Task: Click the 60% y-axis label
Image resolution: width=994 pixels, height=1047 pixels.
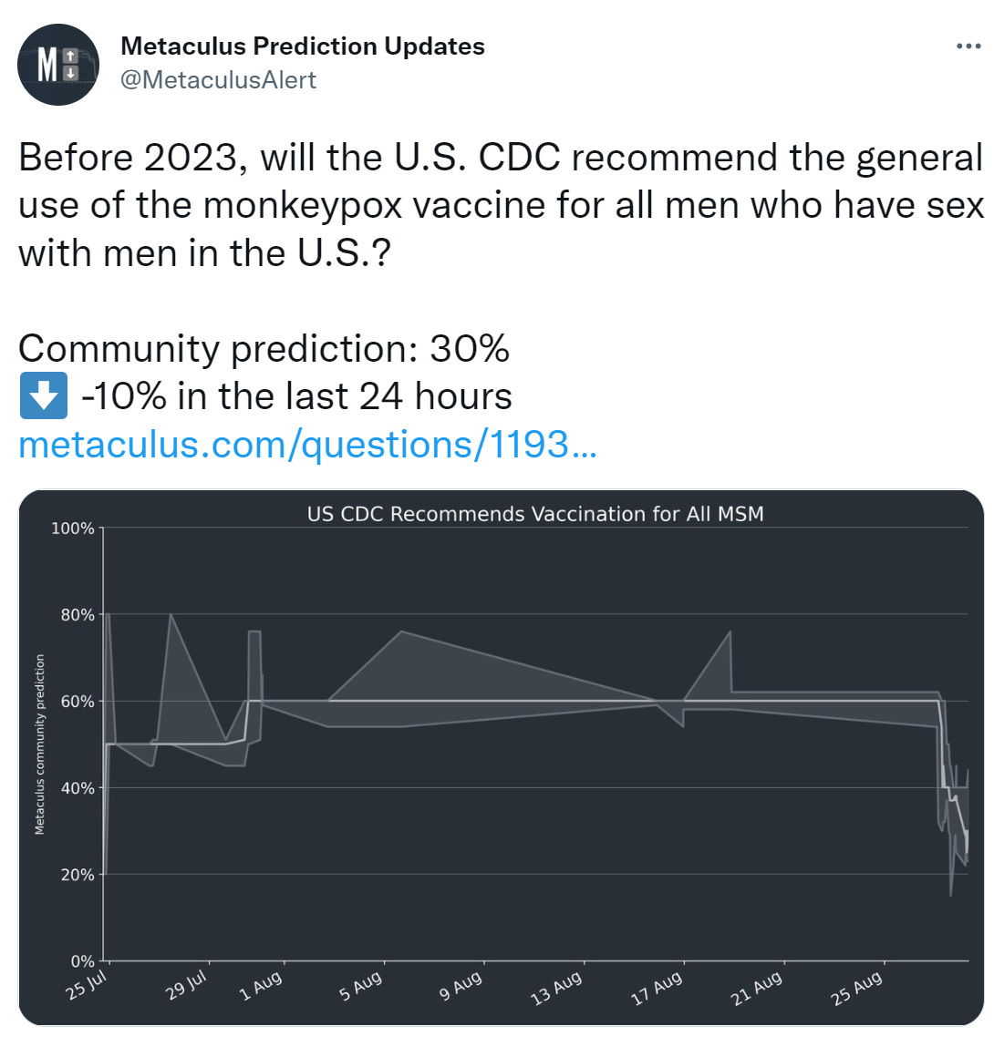Action: click(x=78, y=702)
